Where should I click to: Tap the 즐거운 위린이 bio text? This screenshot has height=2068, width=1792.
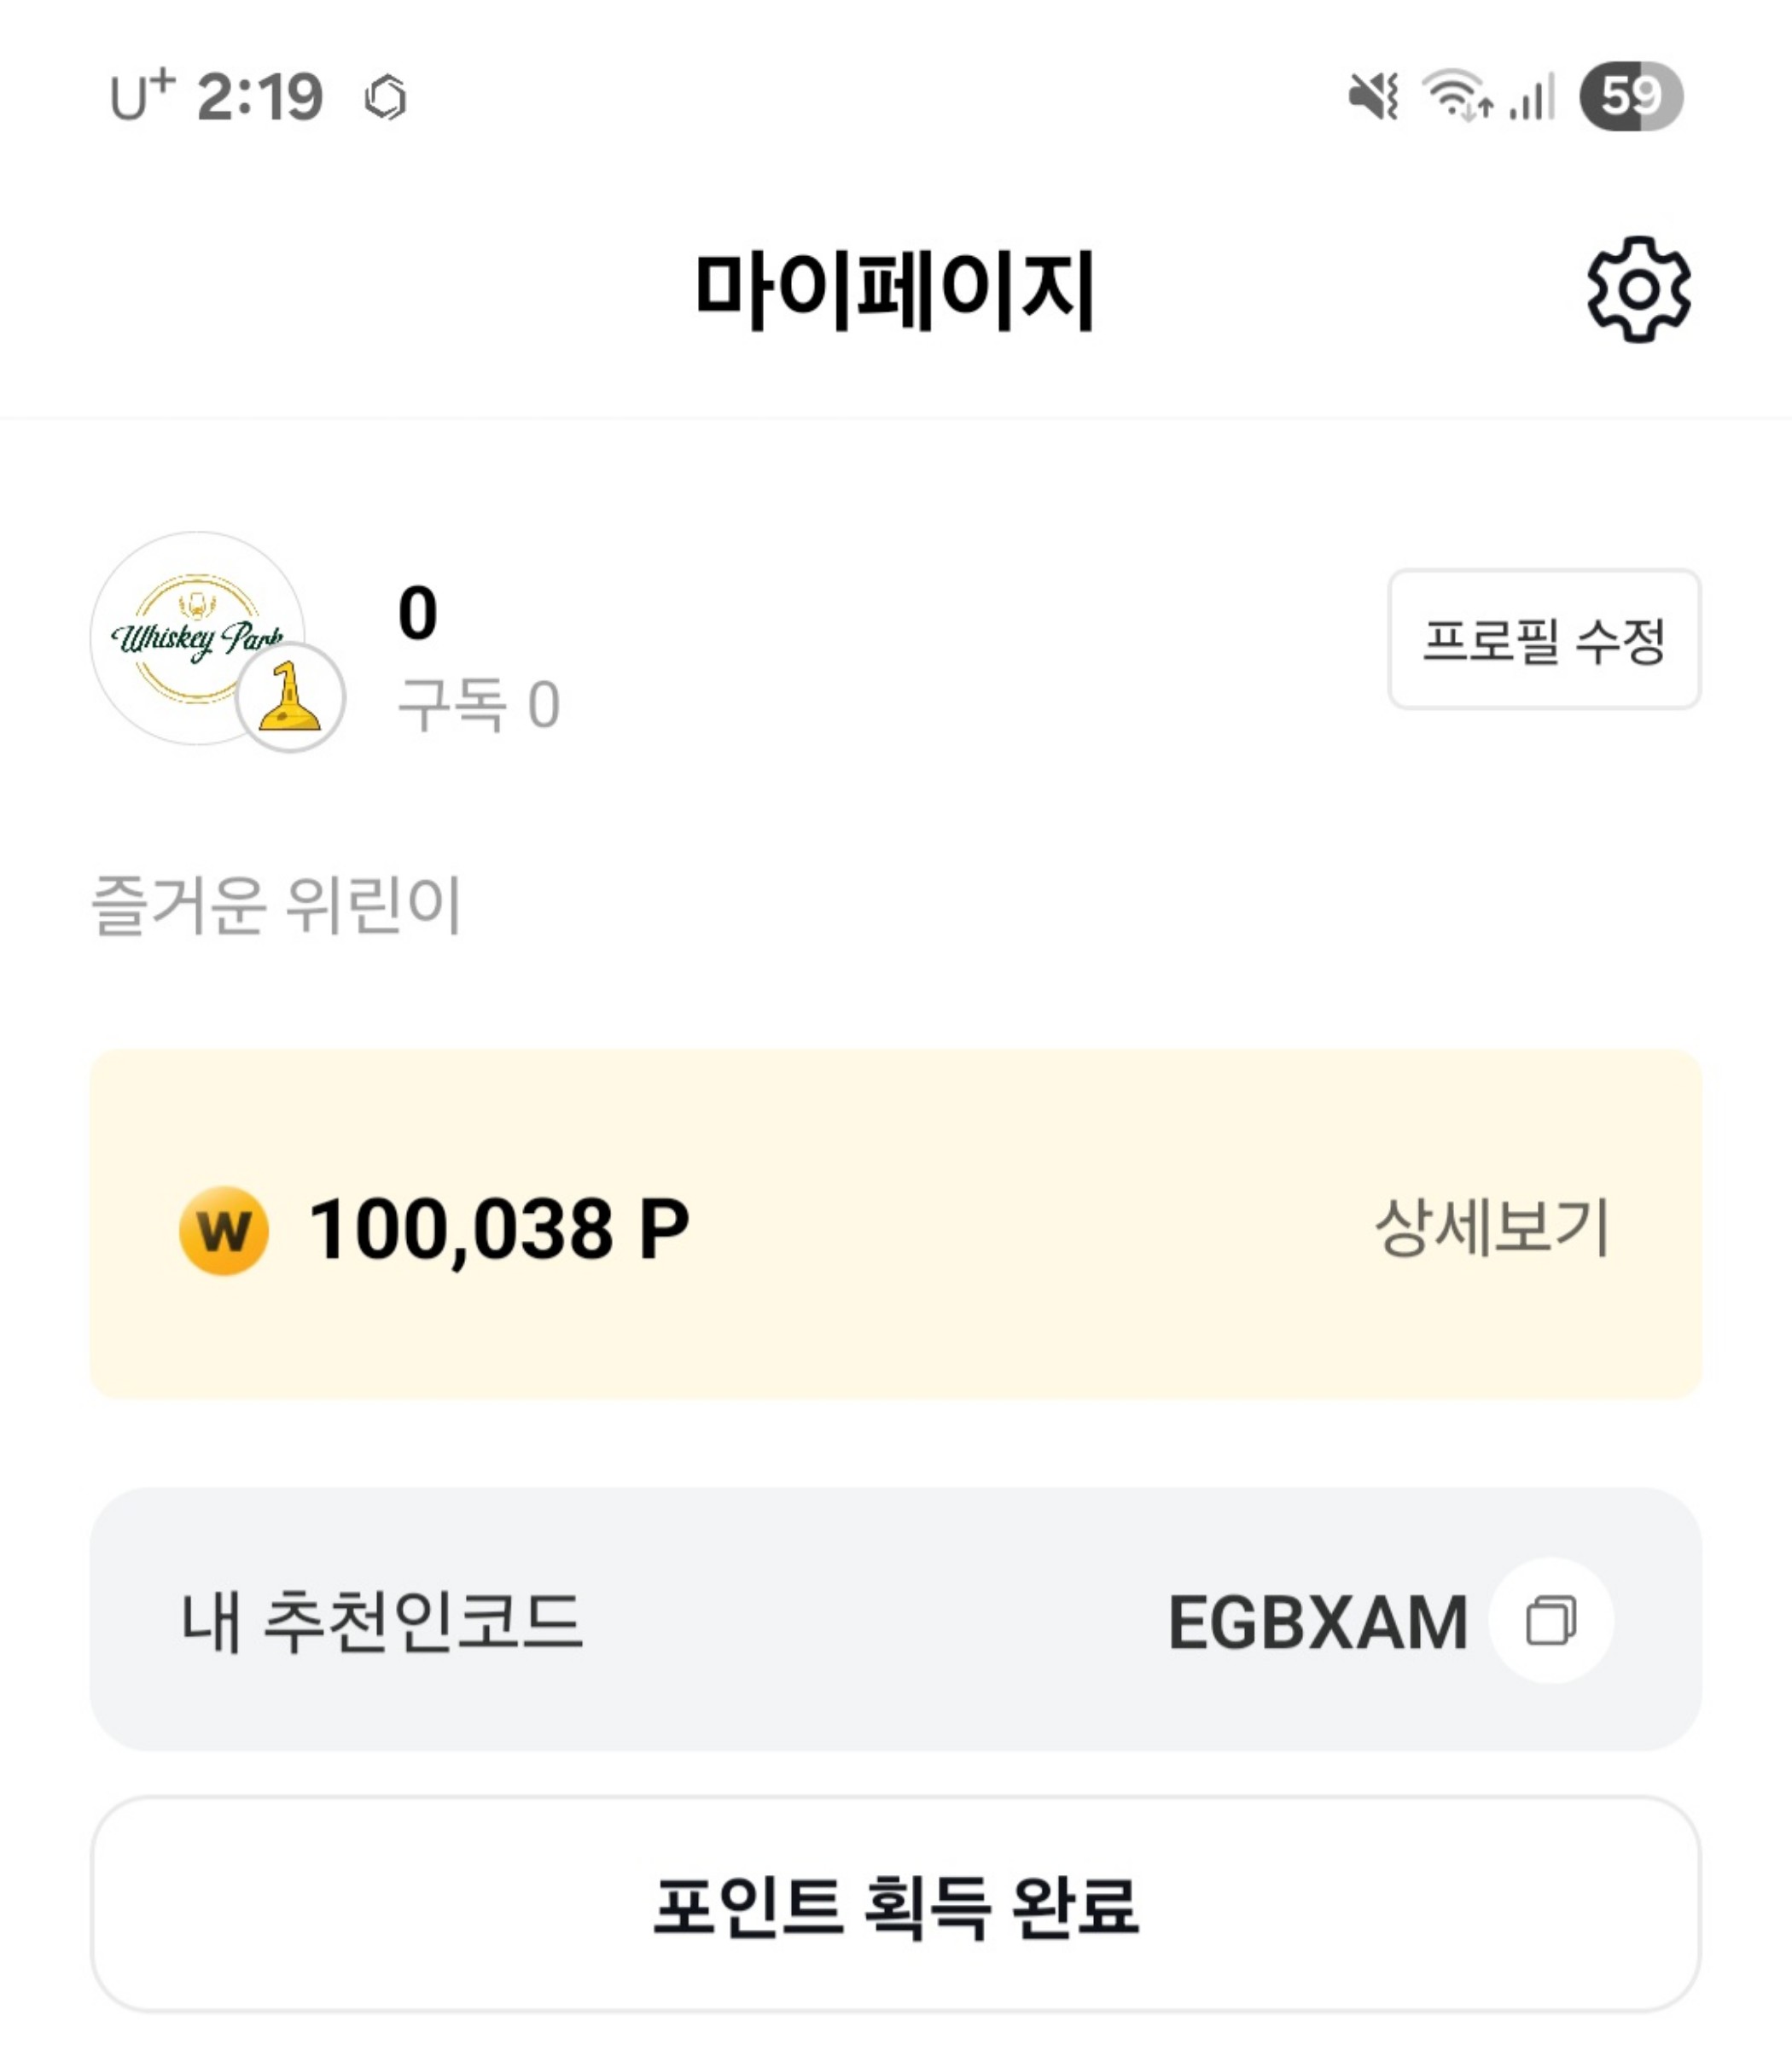(x=276, y=905)
